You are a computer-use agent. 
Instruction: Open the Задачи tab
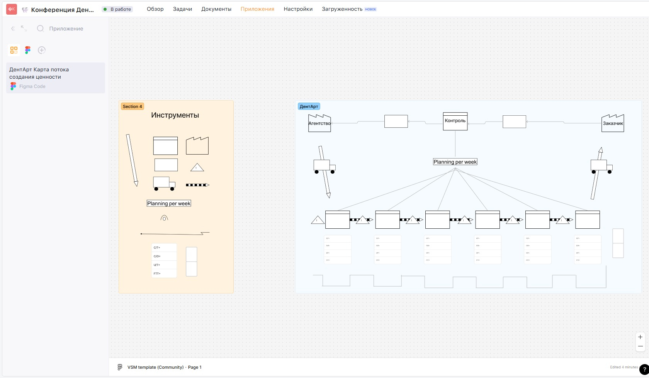(182, 9)
